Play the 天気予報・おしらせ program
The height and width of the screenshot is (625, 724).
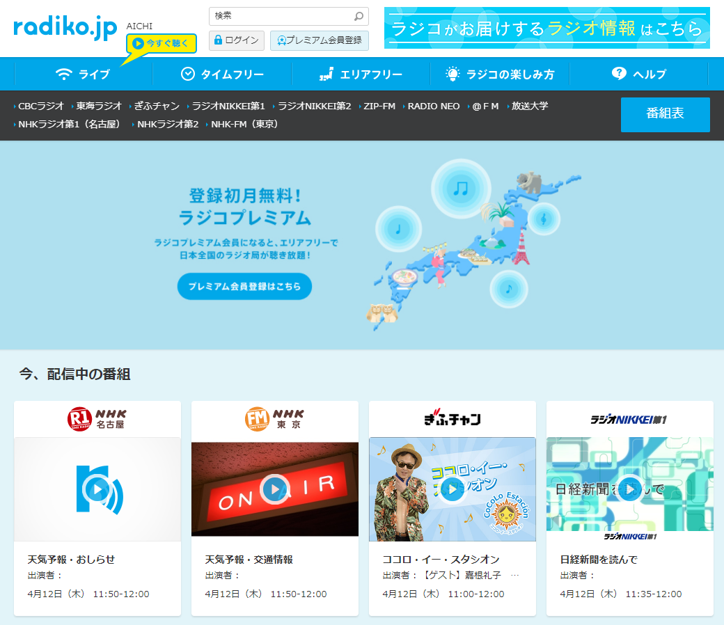(x=97, y=489)
